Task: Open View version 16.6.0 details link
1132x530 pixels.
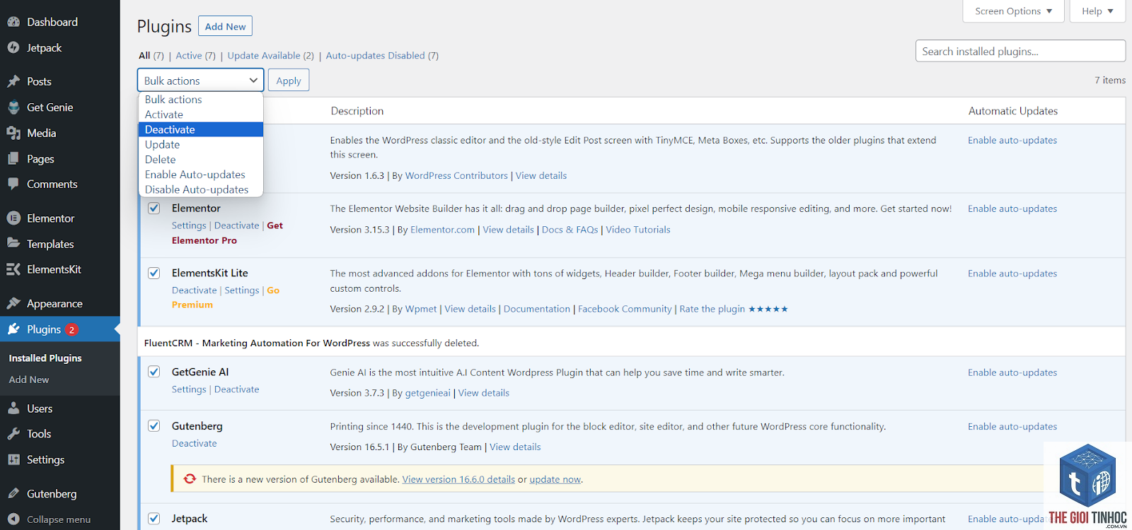Action: coord(458,479)
